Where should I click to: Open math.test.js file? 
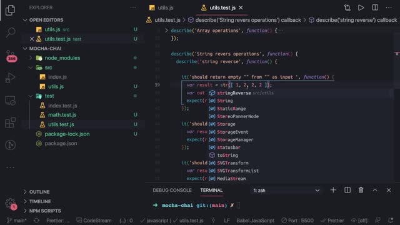62,115
